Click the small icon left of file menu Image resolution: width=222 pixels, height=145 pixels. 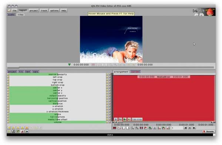(x=9, y=10)
